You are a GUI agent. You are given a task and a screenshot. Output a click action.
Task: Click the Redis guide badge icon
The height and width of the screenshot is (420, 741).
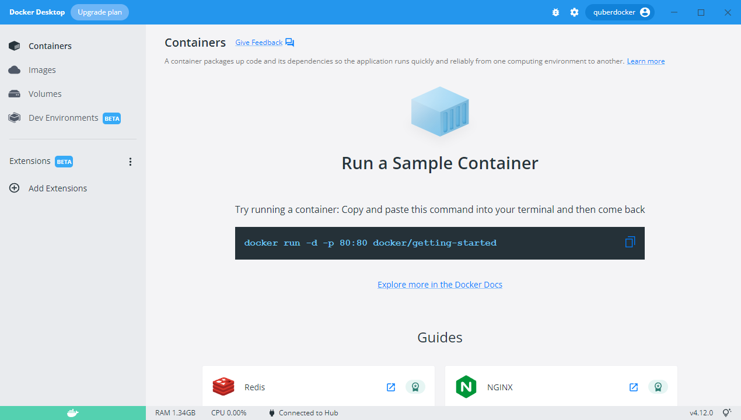415,387
